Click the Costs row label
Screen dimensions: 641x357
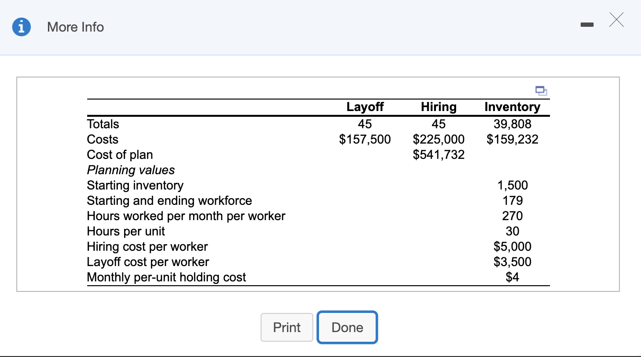pyautogui.click(x=102, y=139)
